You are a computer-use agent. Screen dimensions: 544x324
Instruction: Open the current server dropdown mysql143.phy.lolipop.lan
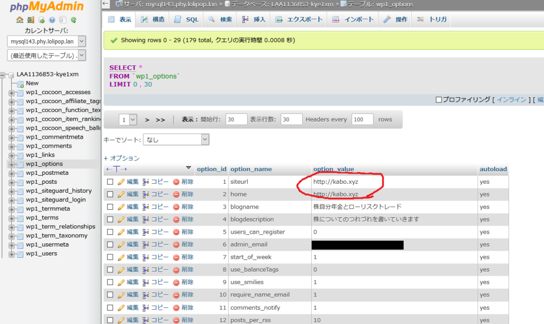click(47, 41)
